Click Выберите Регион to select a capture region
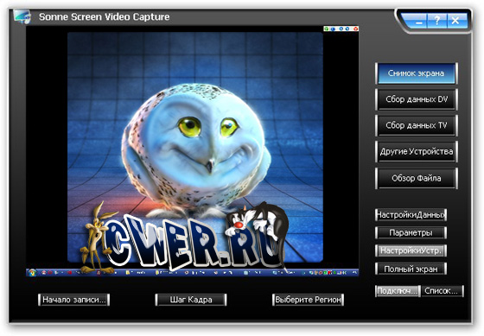Viewport: 484px width, 336px height. [308, 300]
